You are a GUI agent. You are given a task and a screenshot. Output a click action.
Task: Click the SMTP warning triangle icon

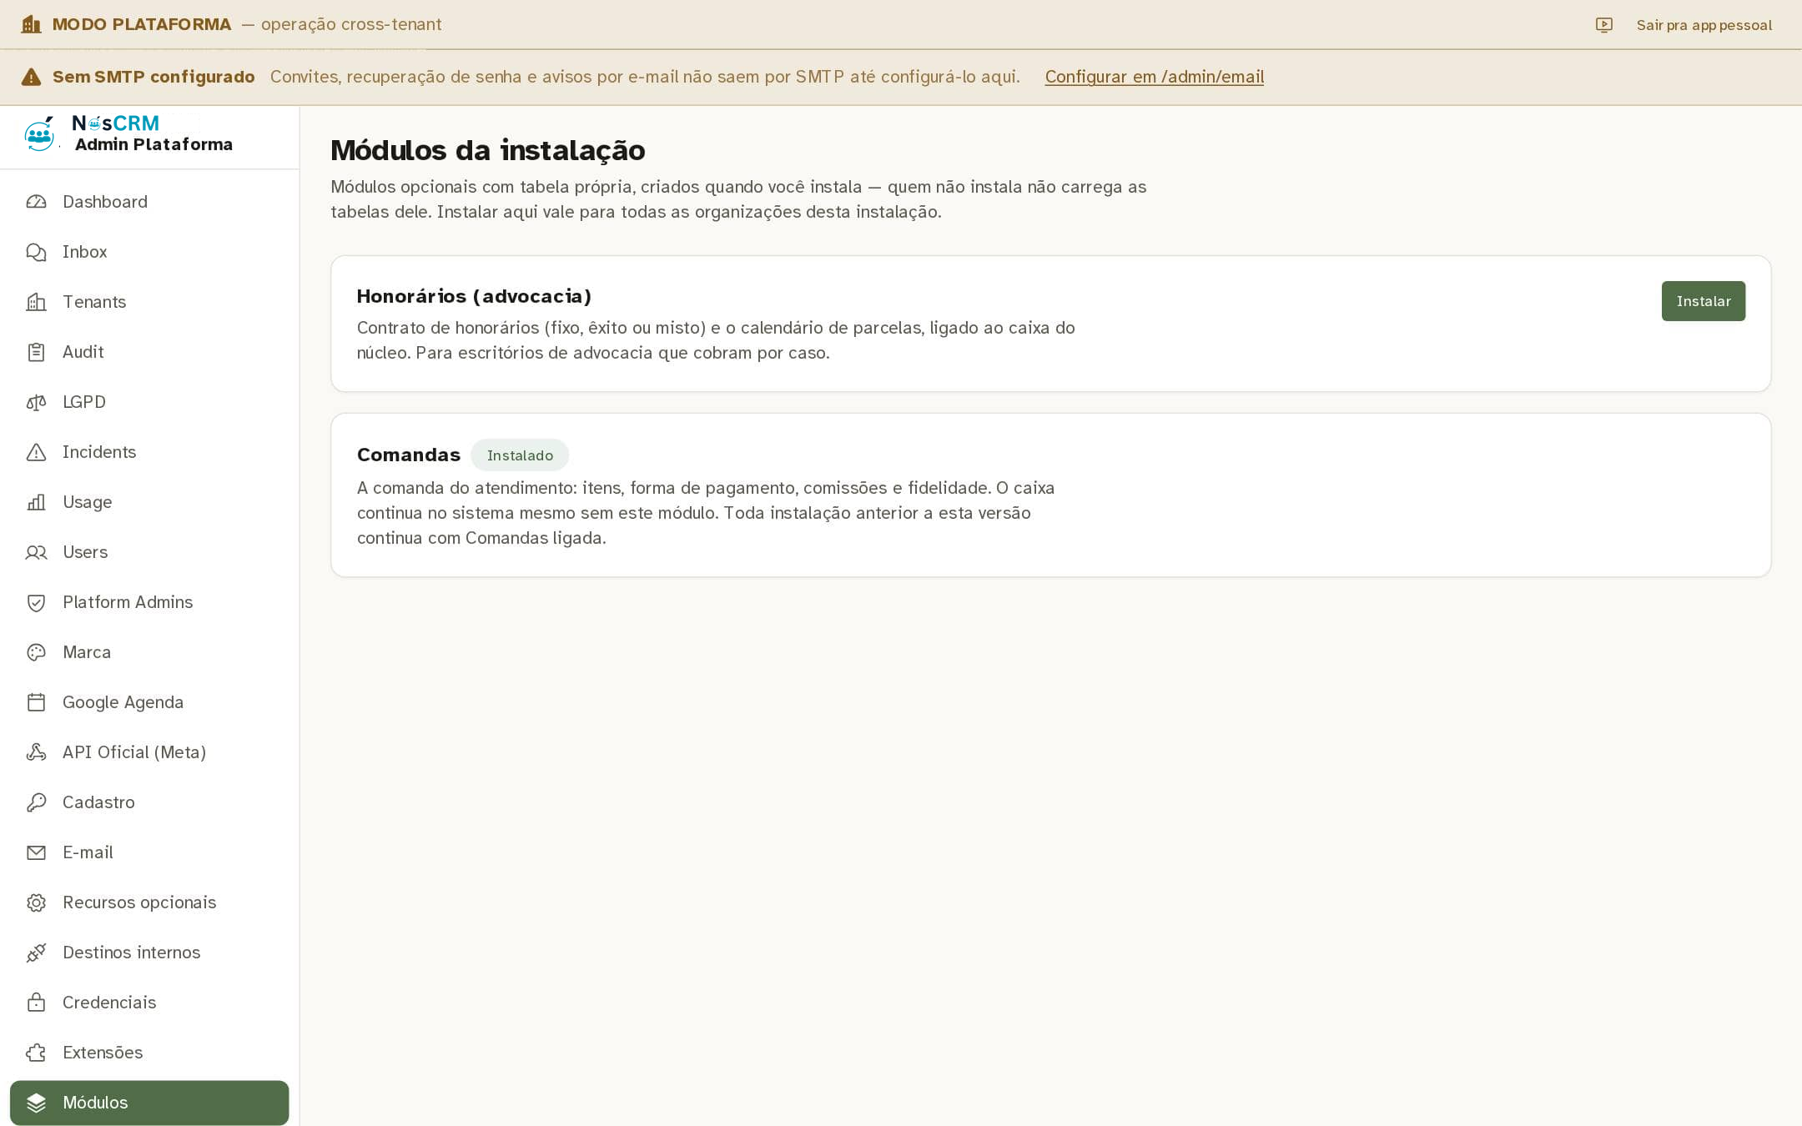pos(31,77)
